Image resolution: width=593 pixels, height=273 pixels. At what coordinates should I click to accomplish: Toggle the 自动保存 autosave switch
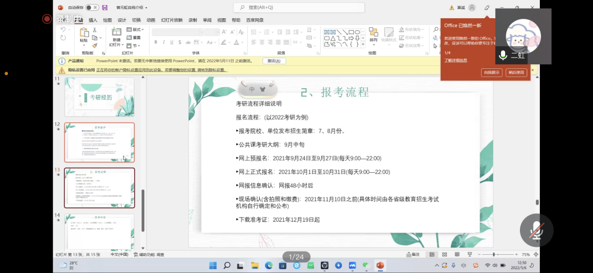pos(91,8)
